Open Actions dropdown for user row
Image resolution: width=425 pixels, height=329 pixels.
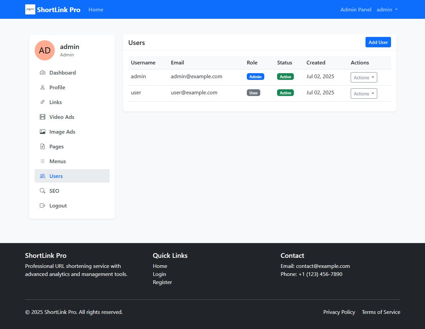coord(364,93)
